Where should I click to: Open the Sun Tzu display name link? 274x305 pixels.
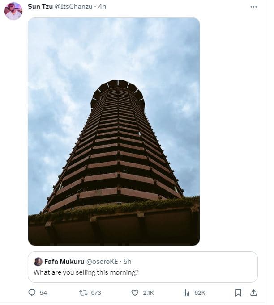[x=40, y=7]
